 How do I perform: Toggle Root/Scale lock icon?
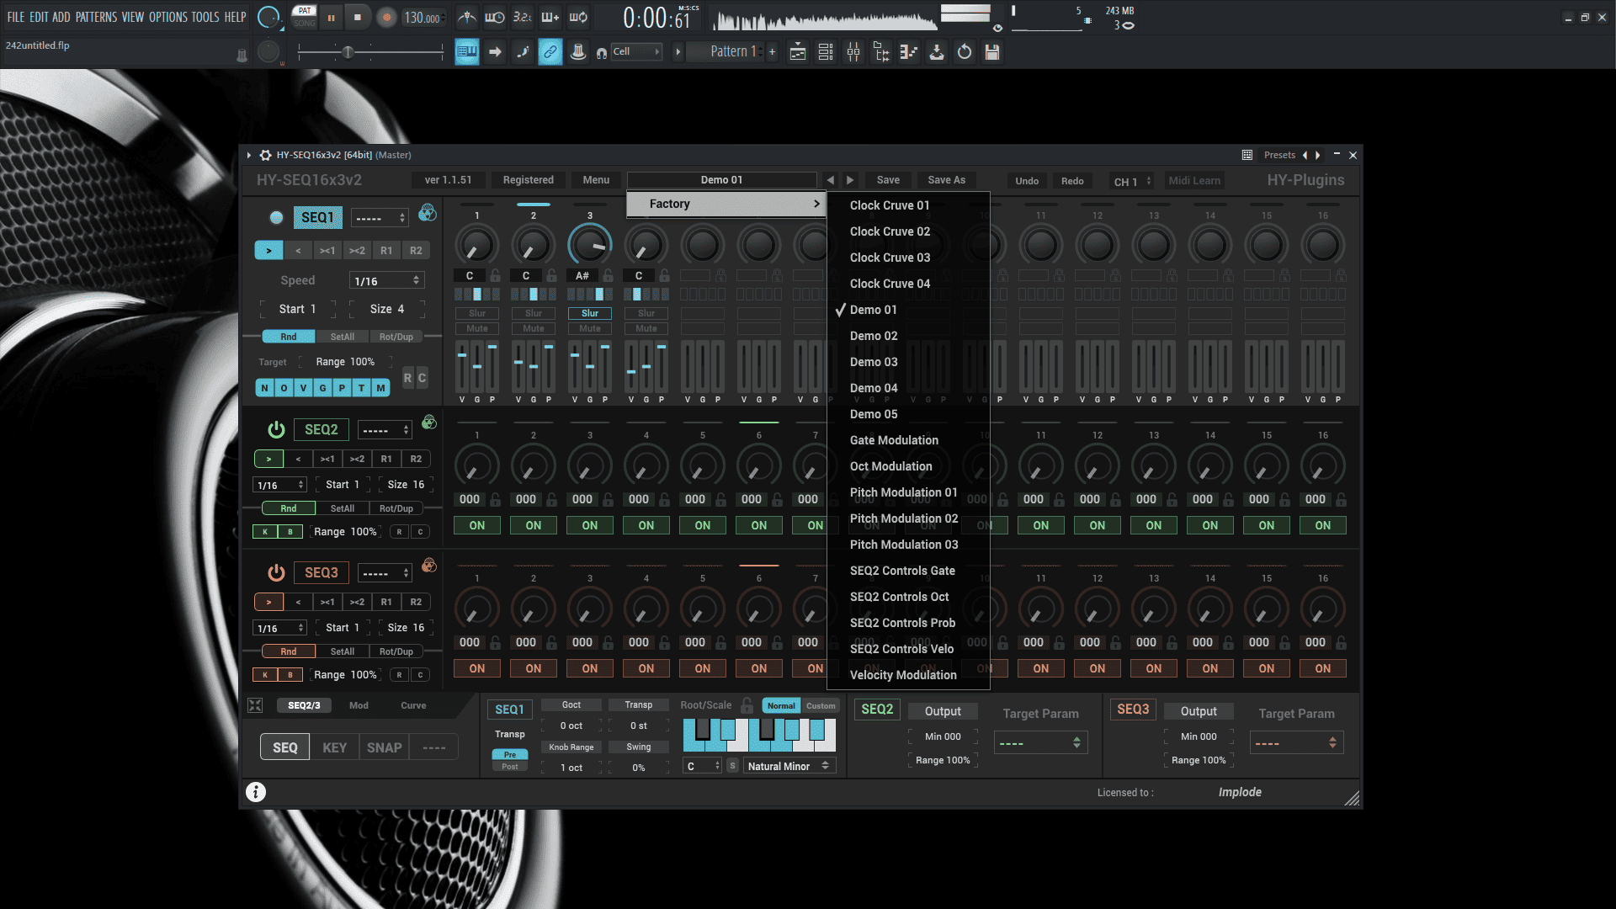pyautogui.click(x=747, y=705)
